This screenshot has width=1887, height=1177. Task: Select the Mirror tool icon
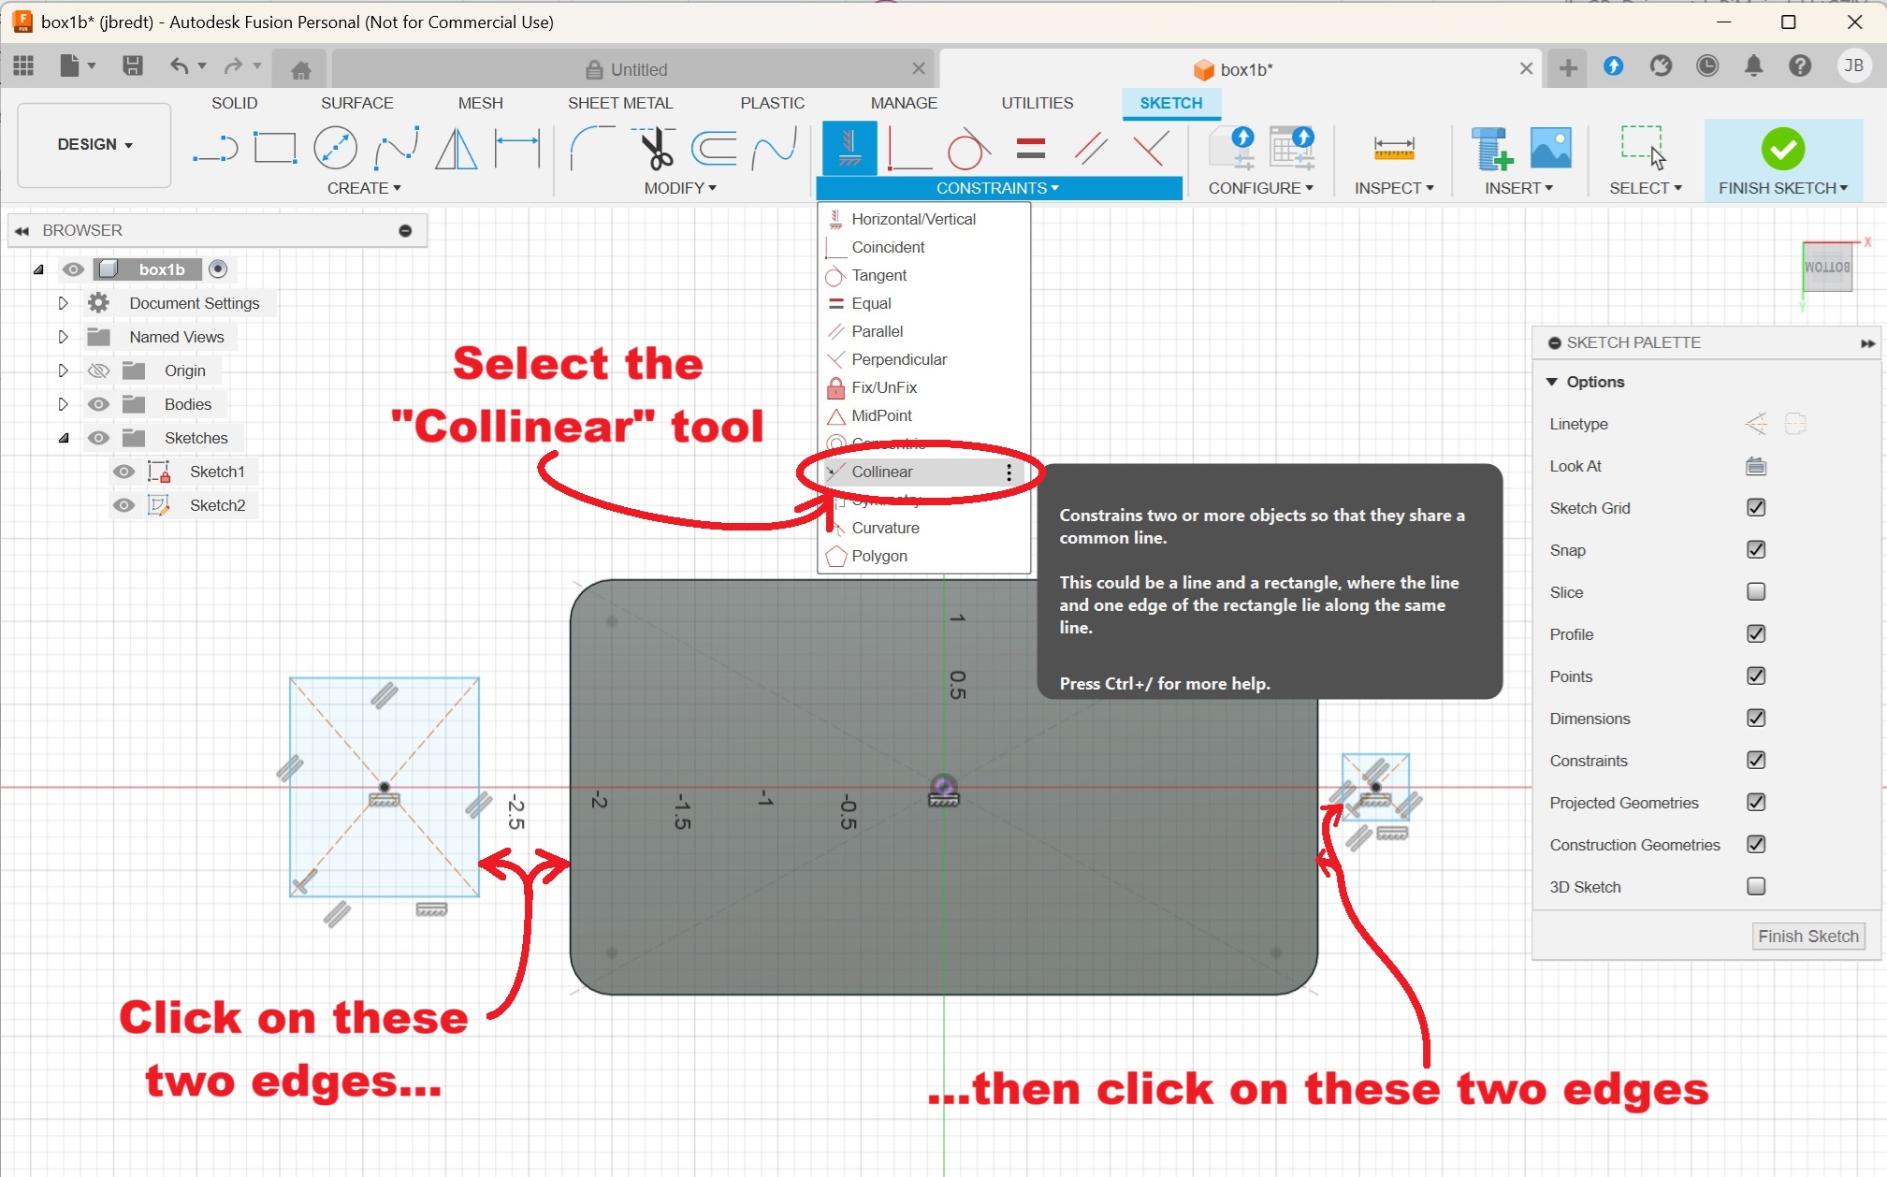[x=456, y=148]
